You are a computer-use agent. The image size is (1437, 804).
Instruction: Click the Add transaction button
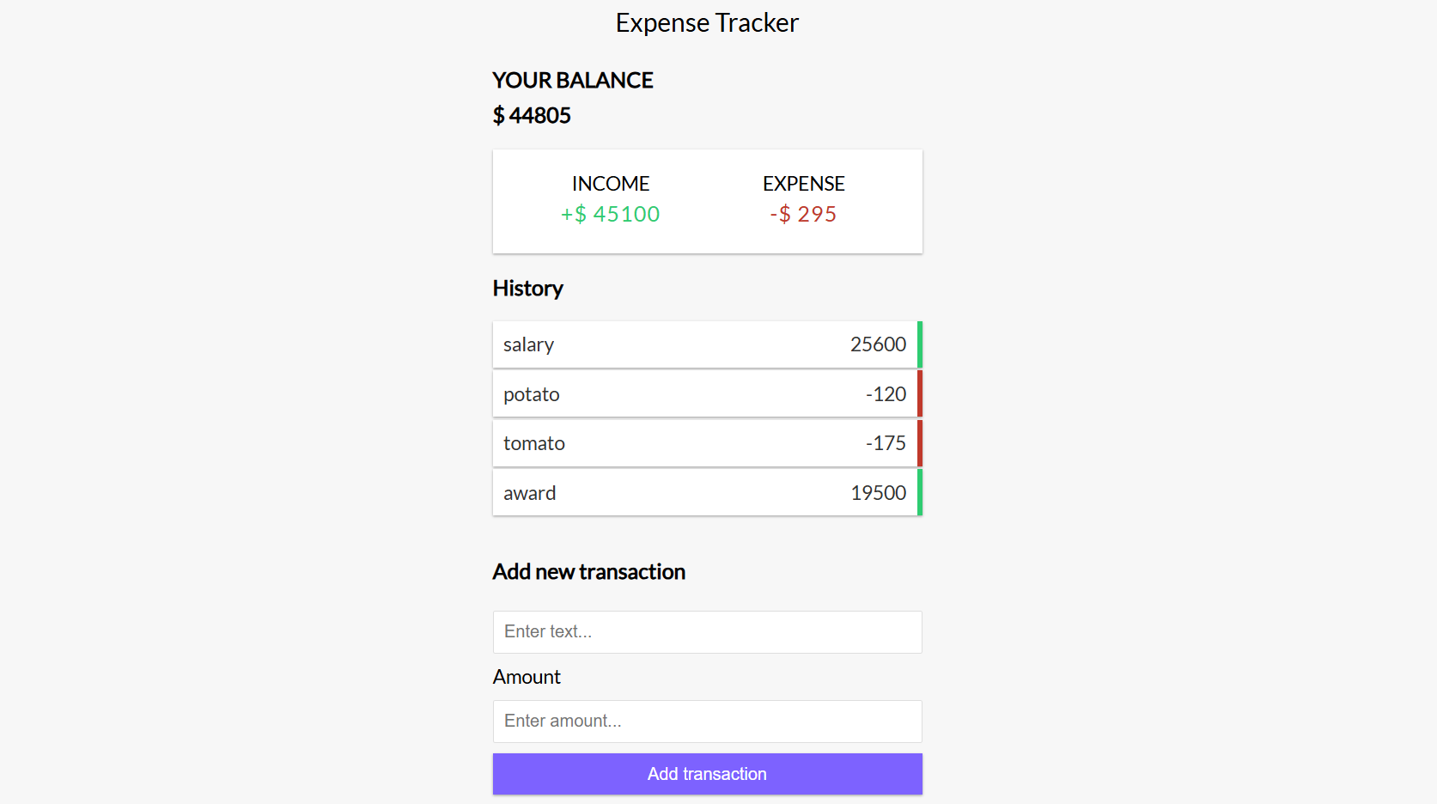tap(707, 774)
